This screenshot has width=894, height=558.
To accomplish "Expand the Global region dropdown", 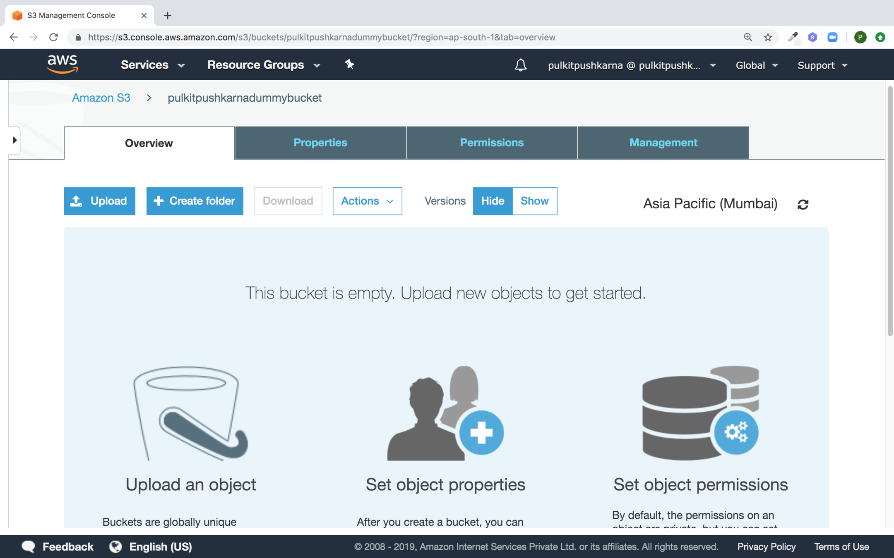I will click(x=756, y=65).
